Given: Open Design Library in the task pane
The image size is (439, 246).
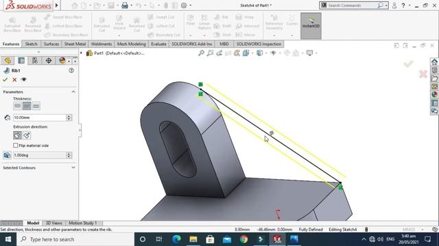Looking at the screenshot, I should click(x=434, y=70).
